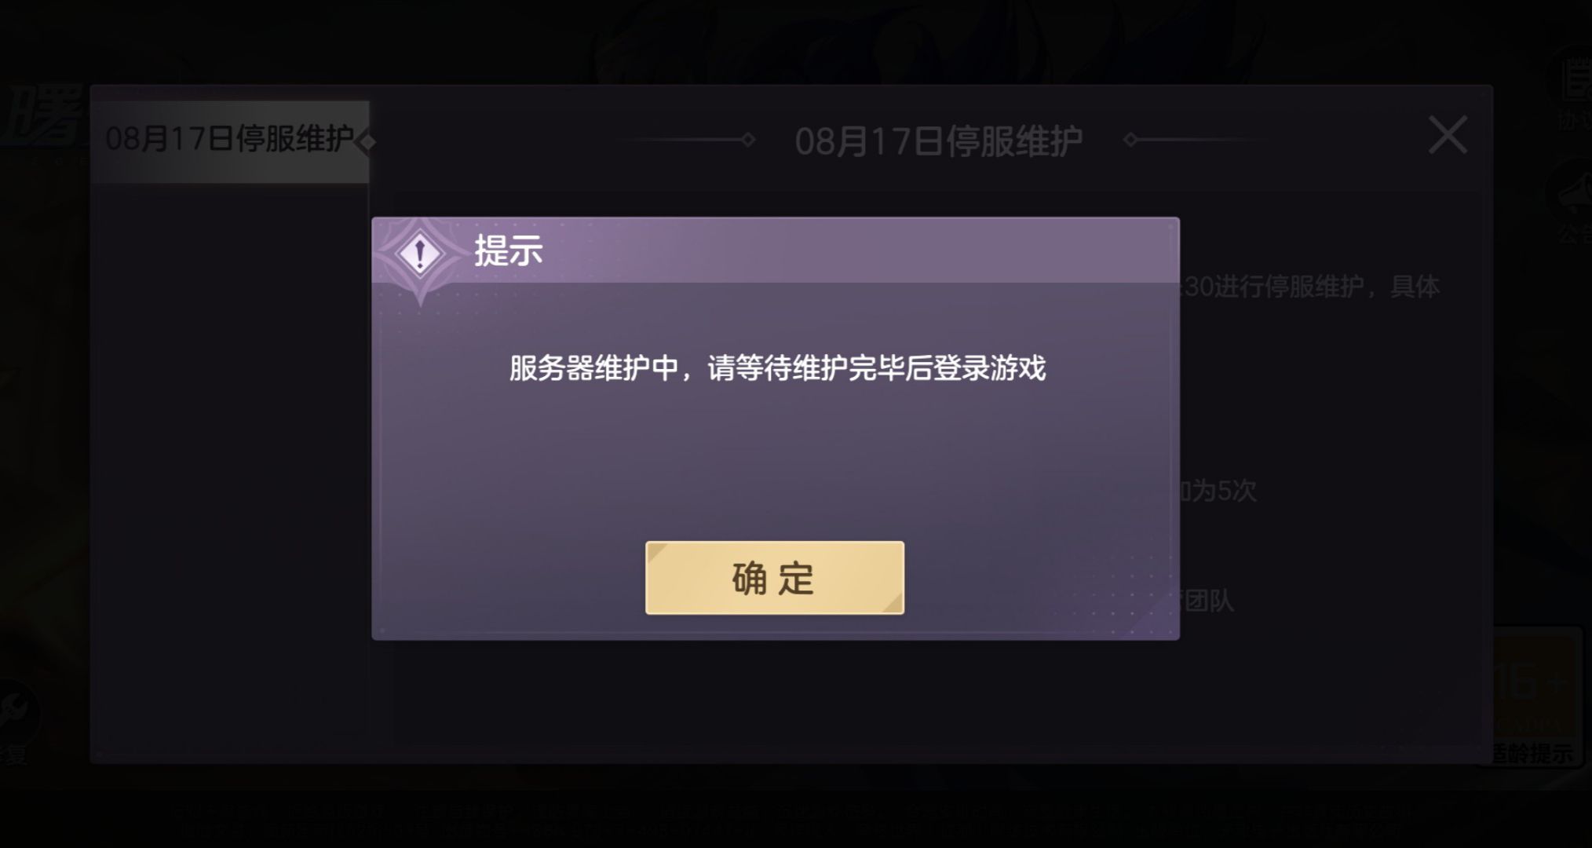This screenshot has height=848, width=1592.
Task: Click the announcement line ending 为5次
Action: coord(1218,491)
